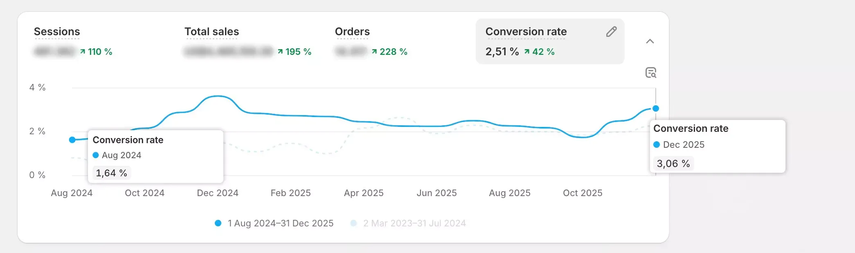Click the Dec 2025 data point on the line

(656, 108)
